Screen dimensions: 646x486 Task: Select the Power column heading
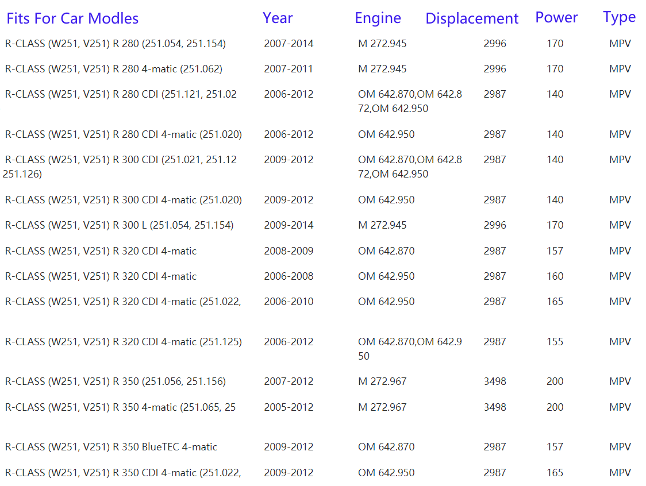pyautogui.click(x=556, y=17)
